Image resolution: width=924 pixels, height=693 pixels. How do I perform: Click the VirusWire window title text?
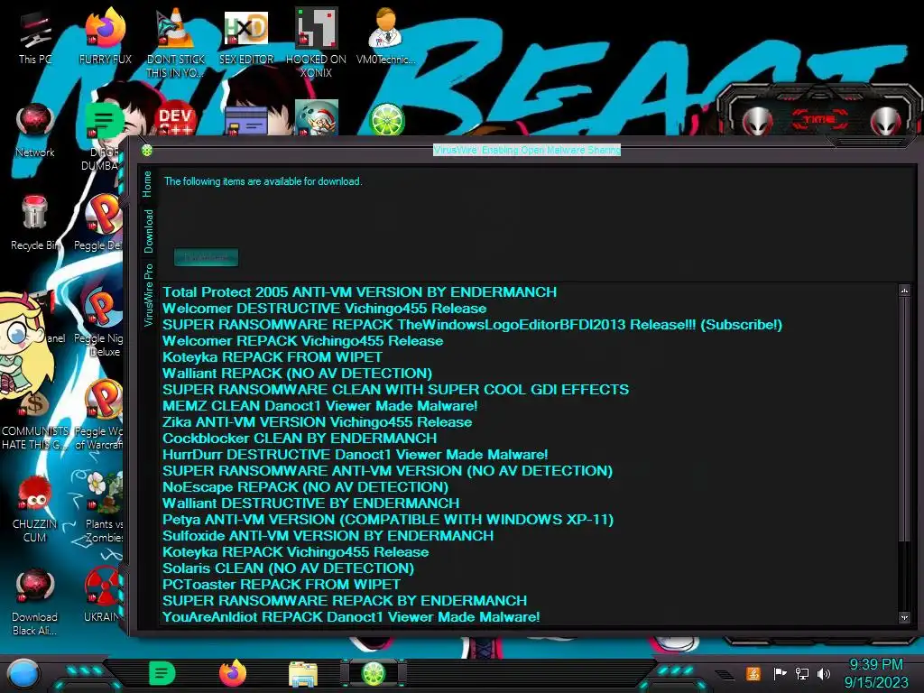527,151
